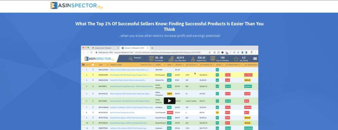Image resolution: width=338 pixels, height=130 pixels.
Task: Click the Avg. Rating star icon
Action: pos(236,58)
